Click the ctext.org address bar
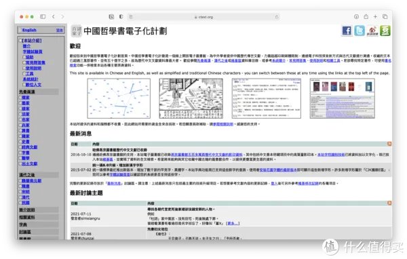 click(203, 17)
